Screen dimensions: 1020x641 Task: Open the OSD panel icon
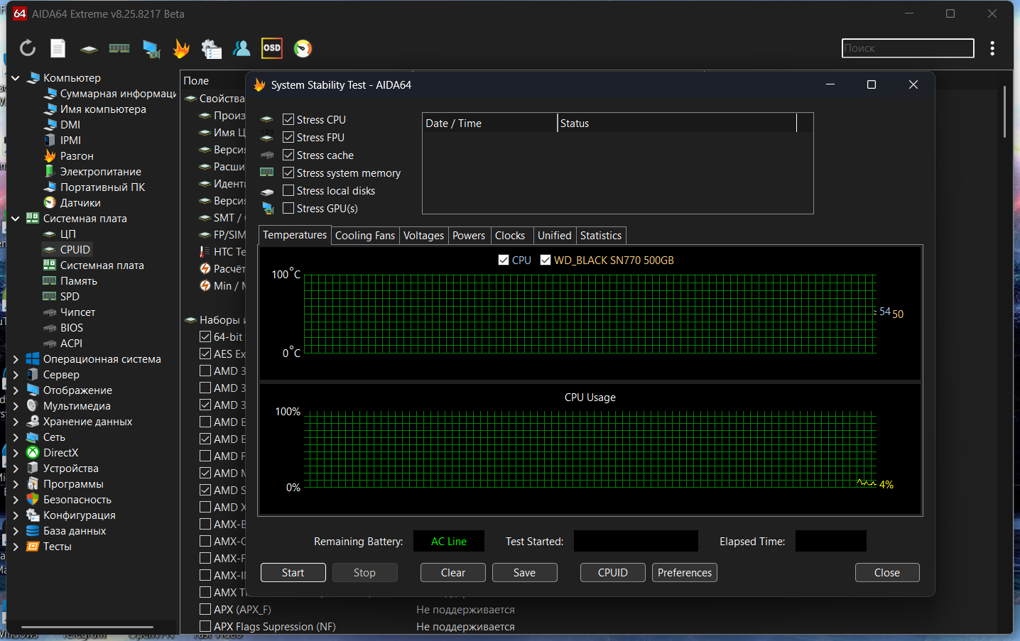pyautogui.click(x=272, y=48)
